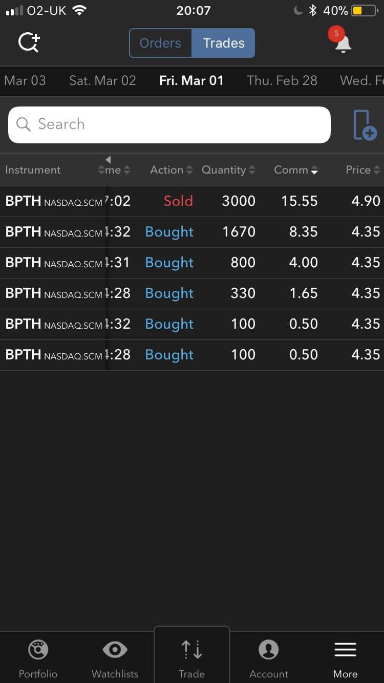Open the More hamburger menu
This screenshot has height=683, width=384.
click(x=345, y=650)
